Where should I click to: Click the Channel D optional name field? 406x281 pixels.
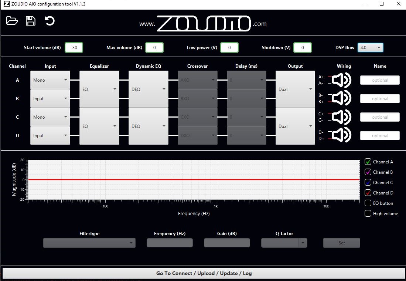pos(380,136)
